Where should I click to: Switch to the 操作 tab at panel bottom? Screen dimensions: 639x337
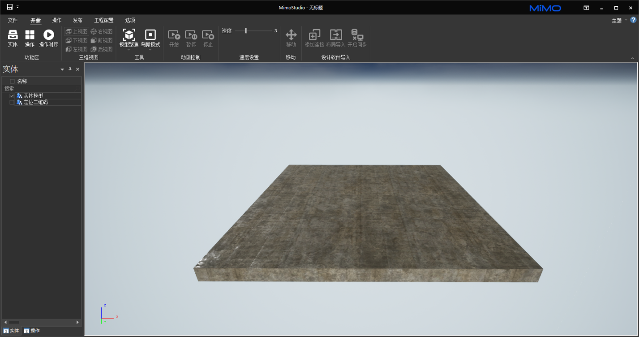pyautogui.click(x=32, y=331)
